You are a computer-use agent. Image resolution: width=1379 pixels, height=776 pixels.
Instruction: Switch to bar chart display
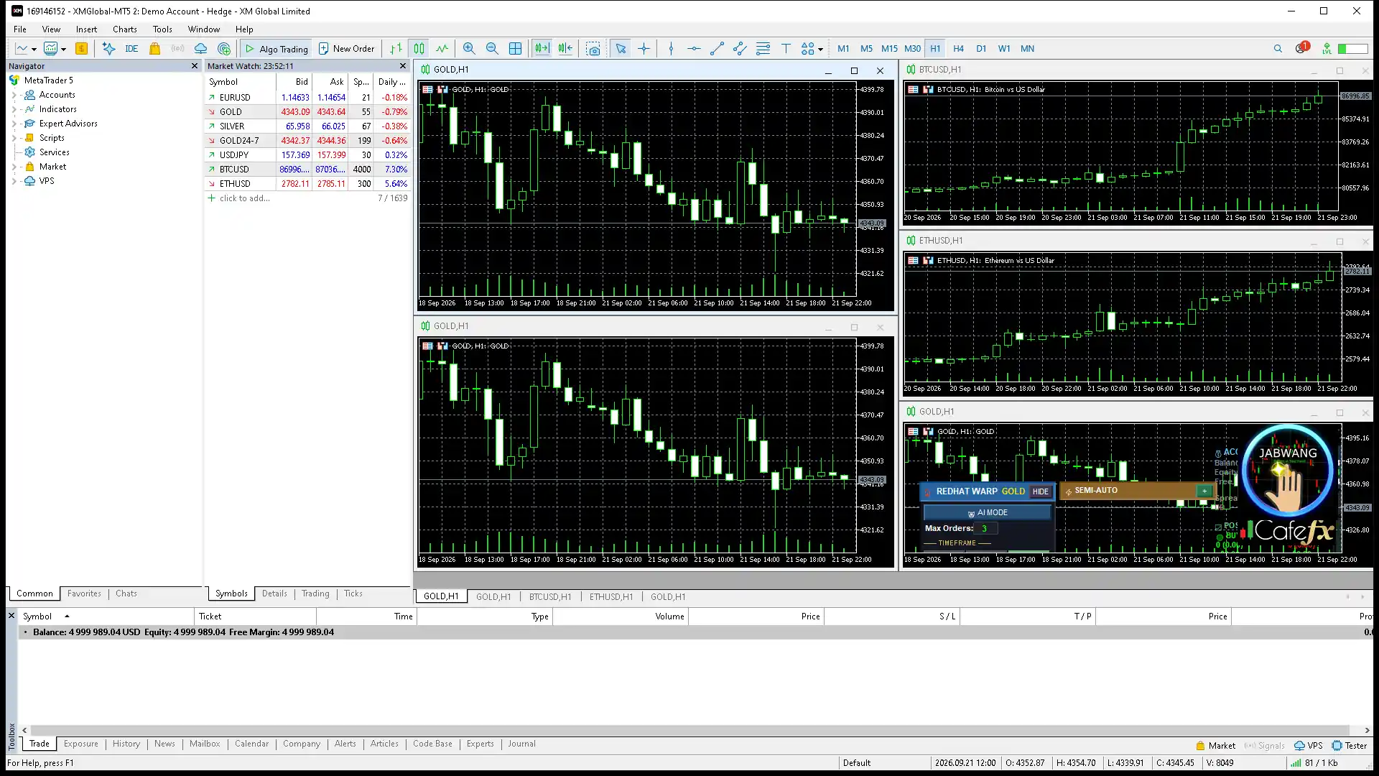click(396, 49)
